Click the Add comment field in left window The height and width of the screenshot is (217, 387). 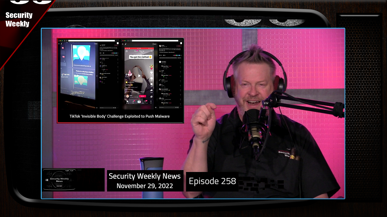pyautogui.click(x=108, y=108)
